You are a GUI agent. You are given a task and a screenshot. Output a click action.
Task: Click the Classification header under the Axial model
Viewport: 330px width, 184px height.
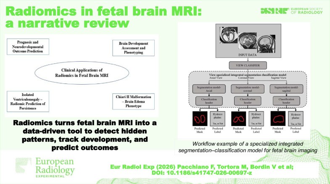pyautogui.click(x=209, y=101)
